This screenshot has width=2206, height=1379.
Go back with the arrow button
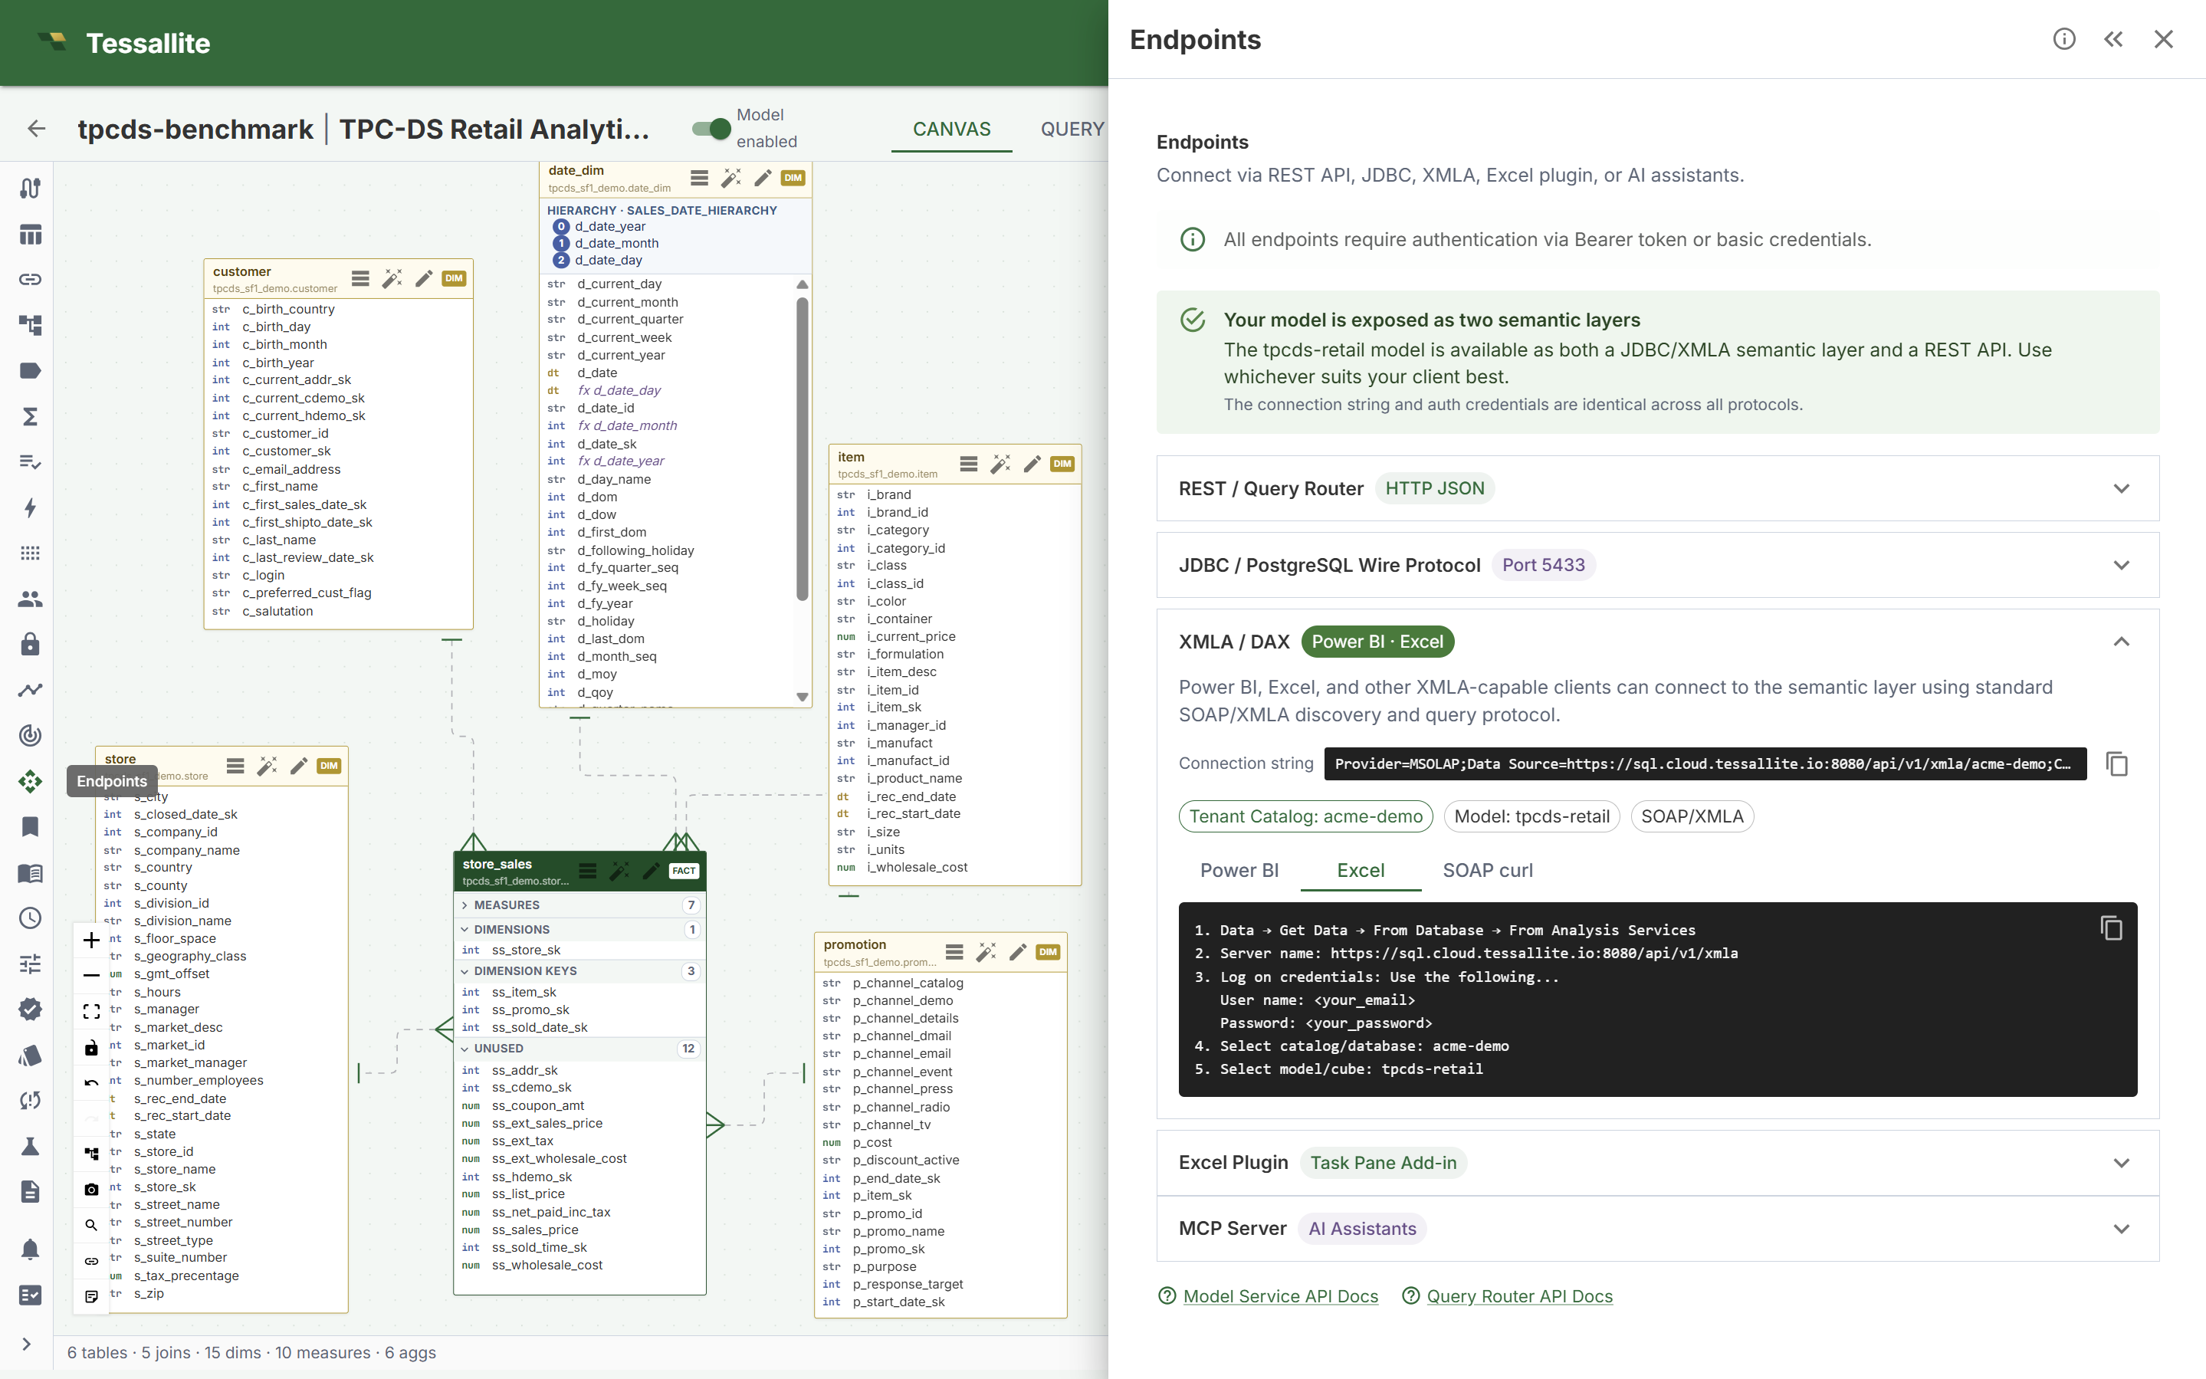pyautogui.click(x=37, y=129)
